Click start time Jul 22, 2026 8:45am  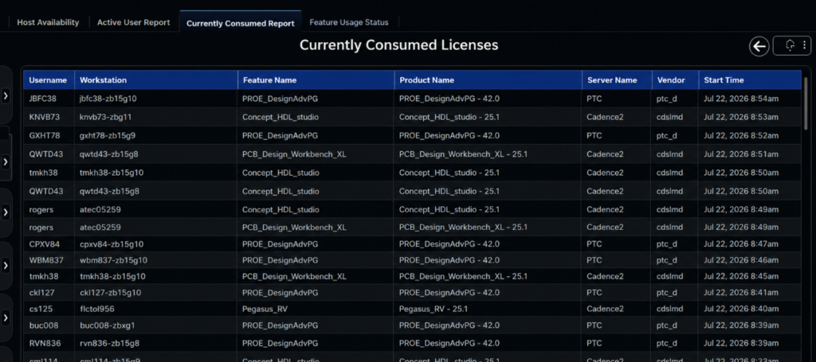click(x=741, y=276)
